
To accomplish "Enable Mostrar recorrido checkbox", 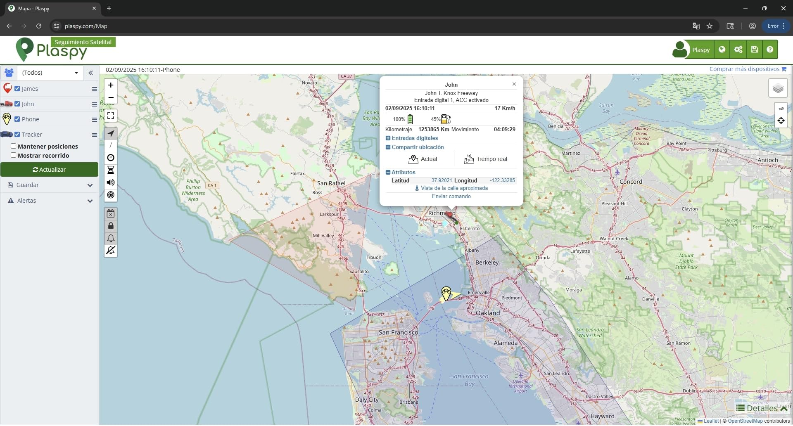I will [14, 155].
